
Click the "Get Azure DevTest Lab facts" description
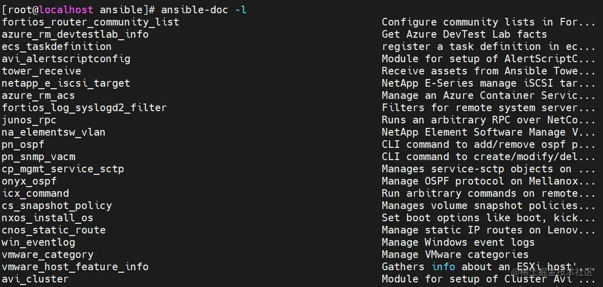click(464, 34)
